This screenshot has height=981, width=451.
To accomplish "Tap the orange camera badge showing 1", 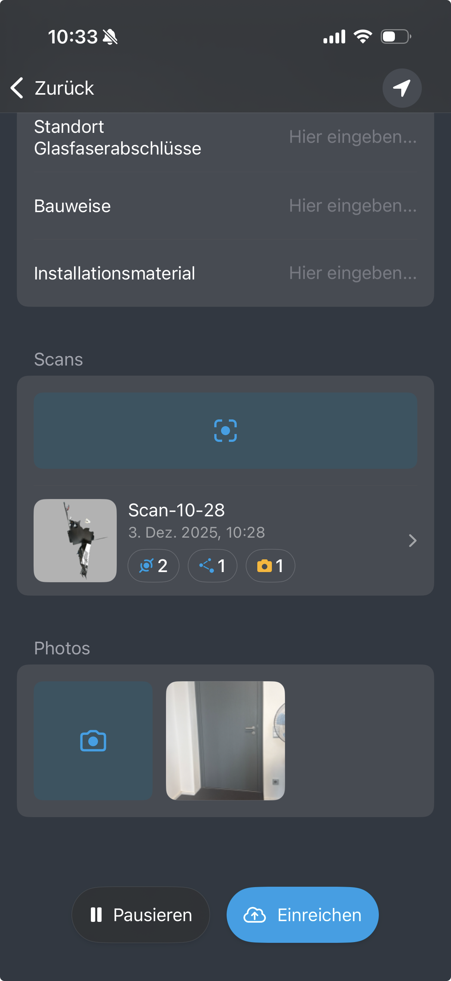I will point(270,566).
